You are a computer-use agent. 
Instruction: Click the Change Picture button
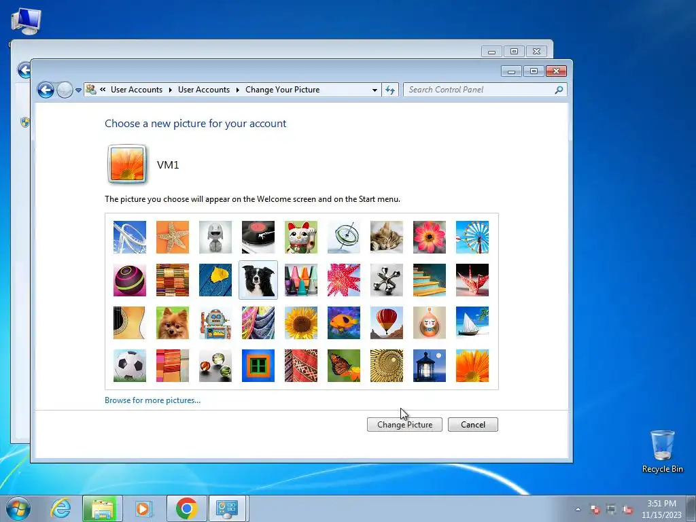click(x=404, y=424)
